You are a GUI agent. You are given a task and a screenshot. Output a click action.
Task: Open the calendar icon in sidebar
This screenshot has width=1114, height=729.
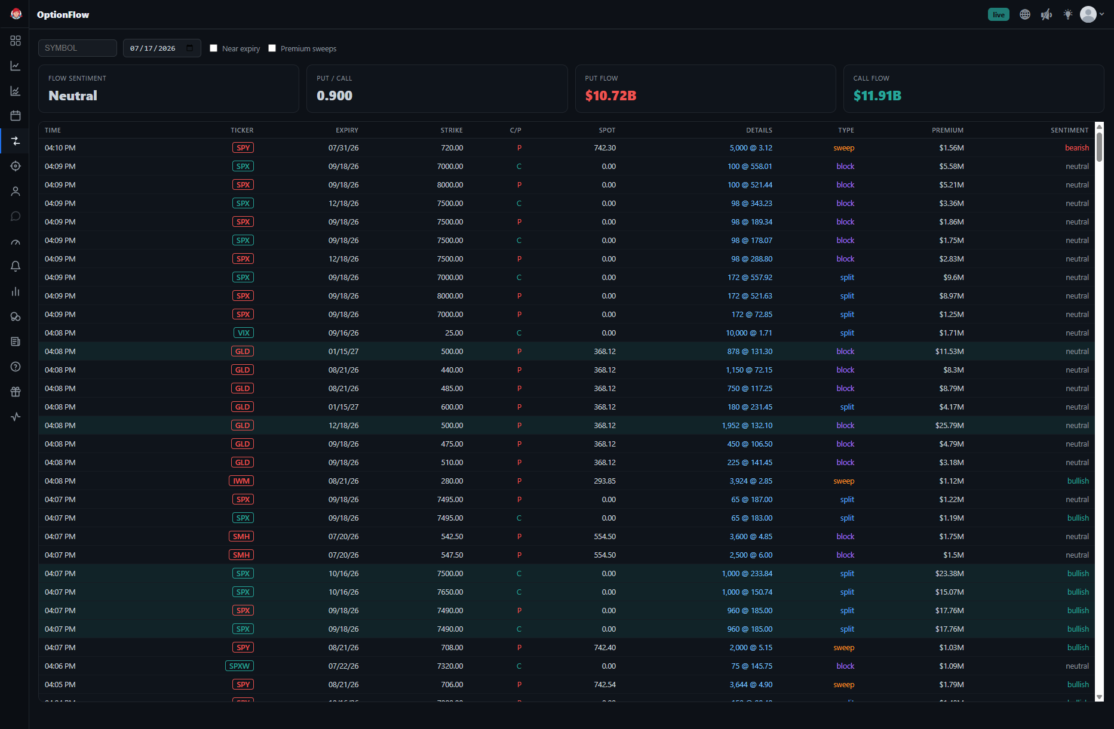point(16,116)
